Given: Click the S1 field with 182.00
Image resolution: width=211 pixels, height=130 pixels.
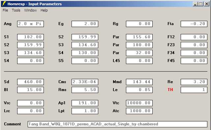Looking at the screenshot, I should coord(30,37).
